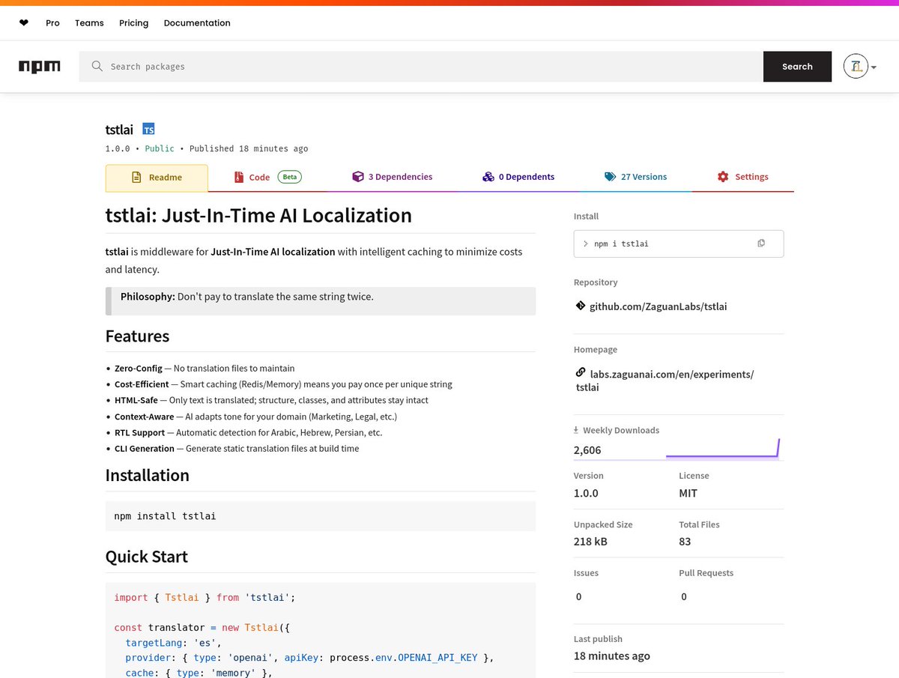Viewport: 899px width, 678px height.
Task: Switch to the Settings tab
Action: coord(743,178)
